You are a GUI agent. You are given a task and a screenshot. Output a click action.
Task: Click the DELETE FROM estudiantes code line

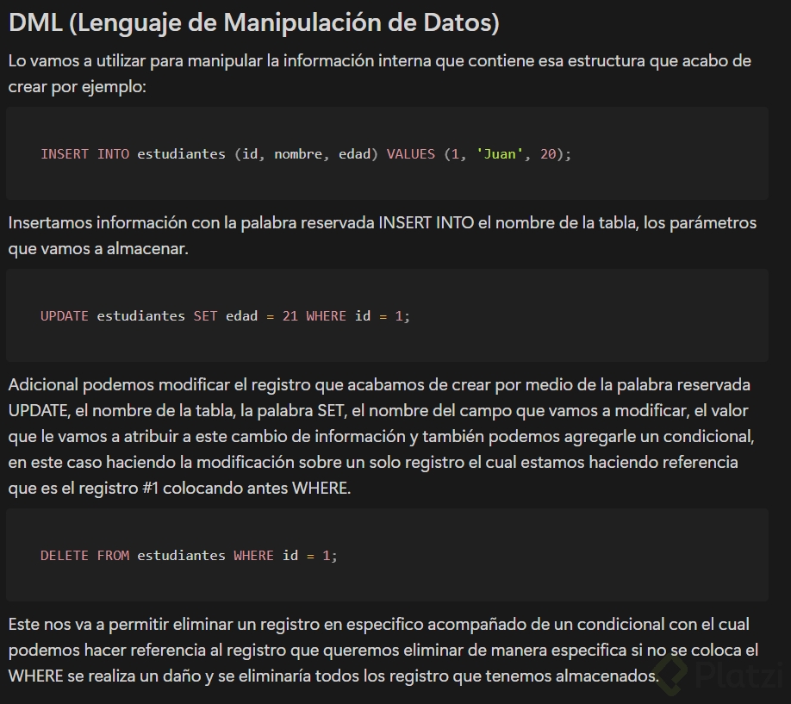pos(189,556)
